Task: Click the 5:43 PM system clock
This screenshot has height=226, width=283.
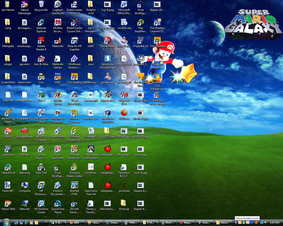Action: (x=274, y=223)
